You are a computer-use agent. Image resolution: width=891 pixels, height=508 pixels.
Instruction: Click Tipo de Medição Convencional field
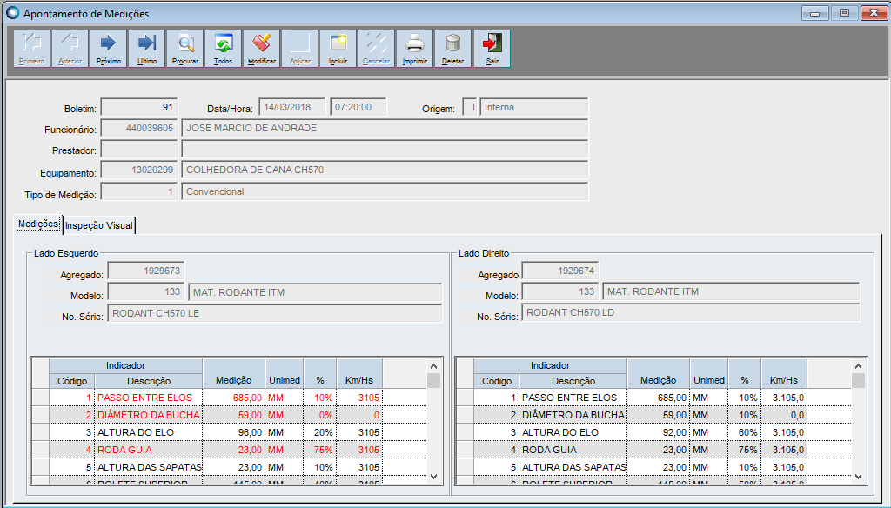[x=385, y=191]
